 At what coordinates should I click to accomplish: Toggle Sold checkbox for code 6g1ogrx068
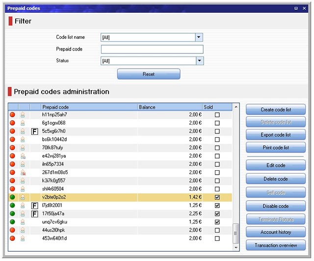[x=217, y=123]
